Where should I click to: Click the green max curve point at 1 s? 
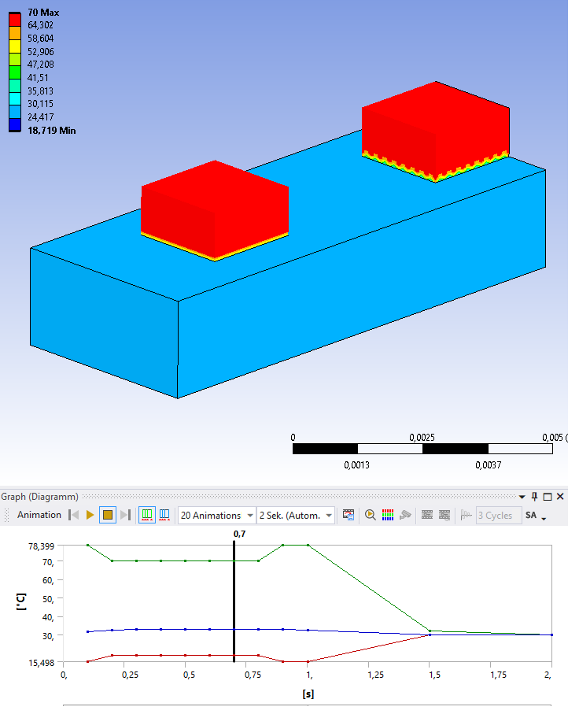point(308,545)
